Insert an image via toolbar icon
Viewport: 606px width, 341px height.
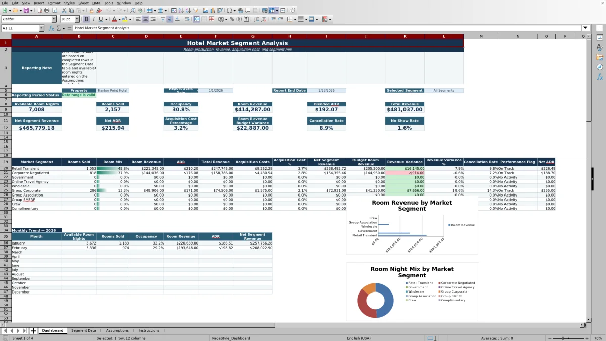click(x=205, y=10)
